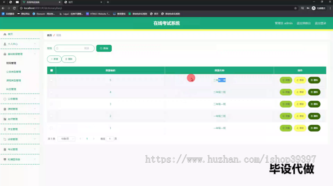Click the 轮播图信息 sidebar icon

click(x=5, y=159)
